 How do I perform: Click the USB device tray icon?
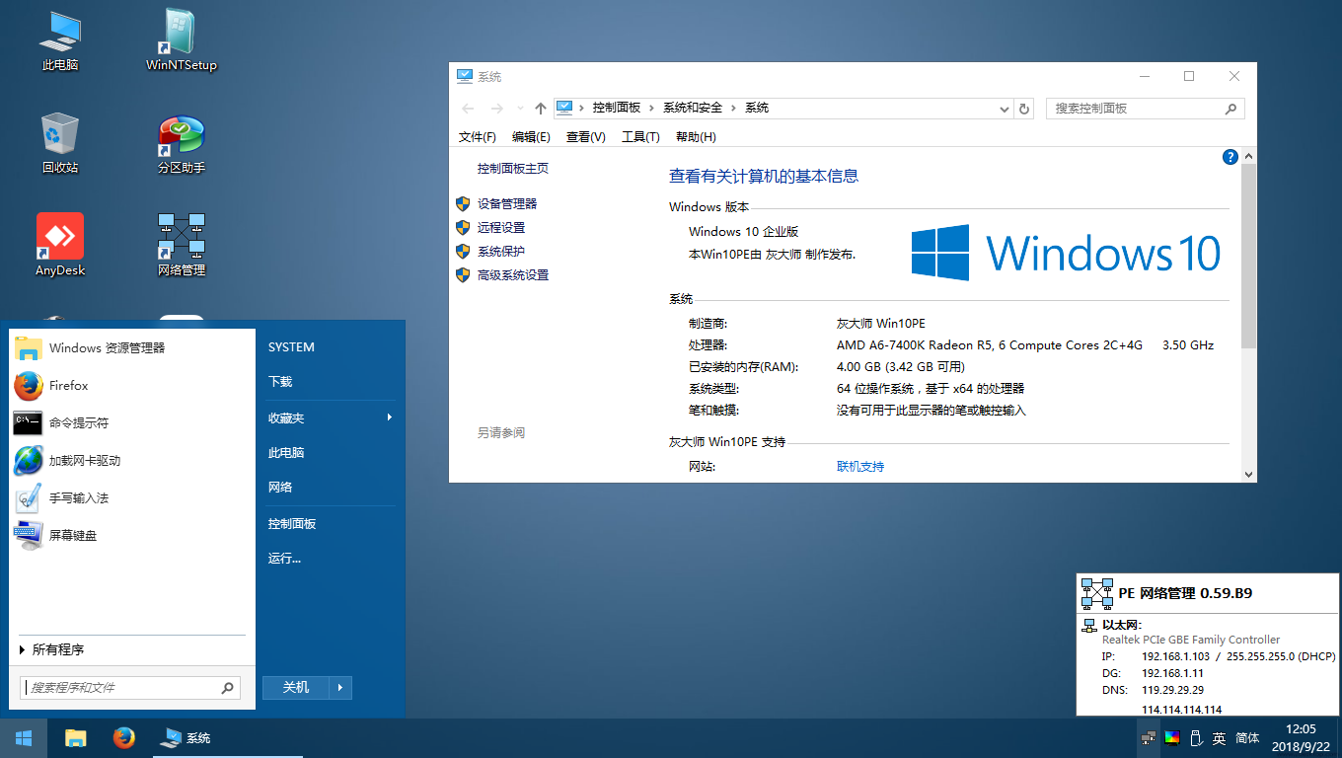pos(1195,737)
